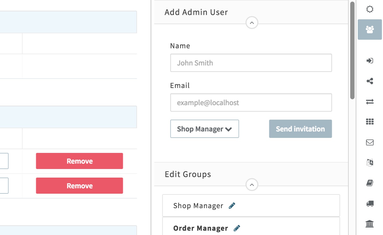The width and height of the screenshot is (383, 235).
Task: Edit Order Manager group with pencil icon
Action: coord(237,228)
